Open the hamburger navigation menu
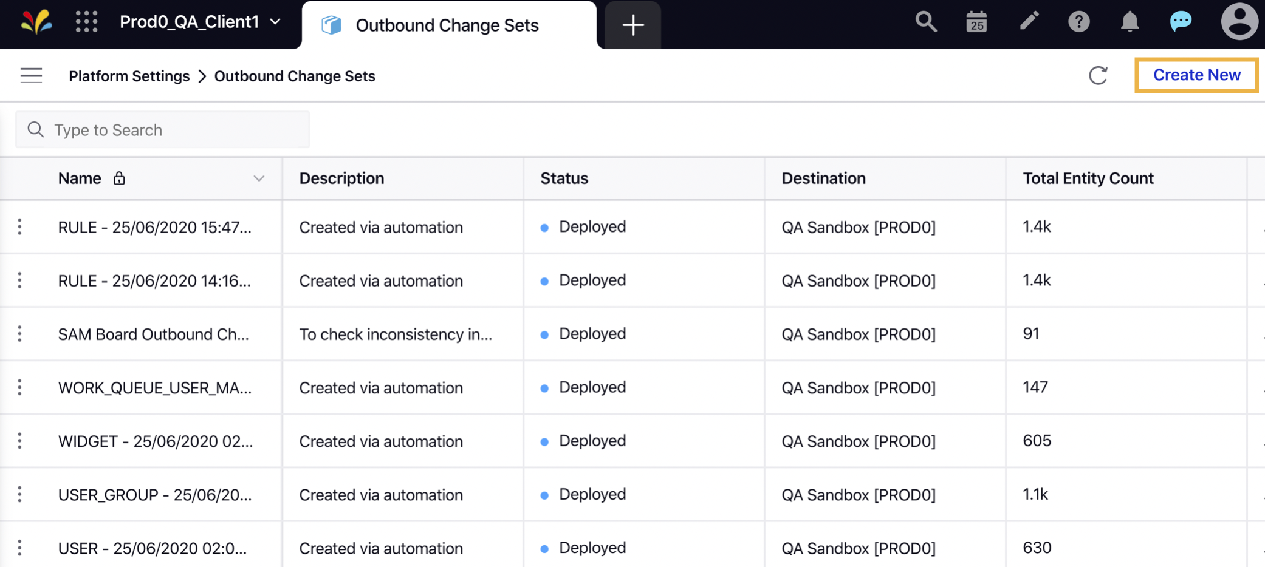1265x567 pixels. point(31,75)
